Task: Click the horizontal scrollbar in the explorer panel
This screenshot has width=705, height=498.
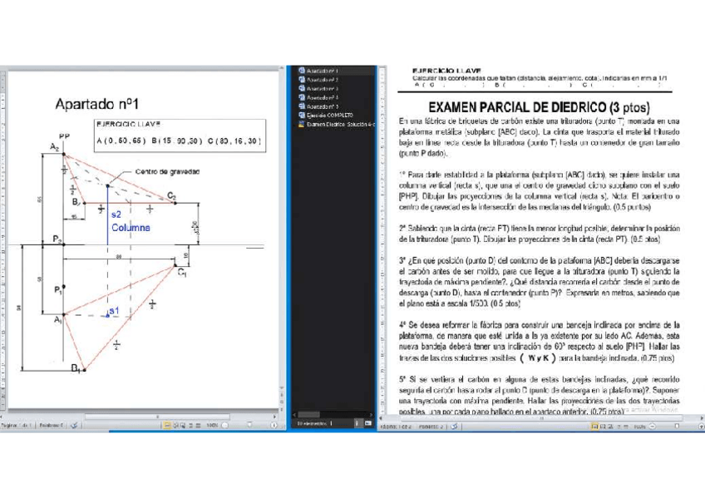Action: click(309, 415)
